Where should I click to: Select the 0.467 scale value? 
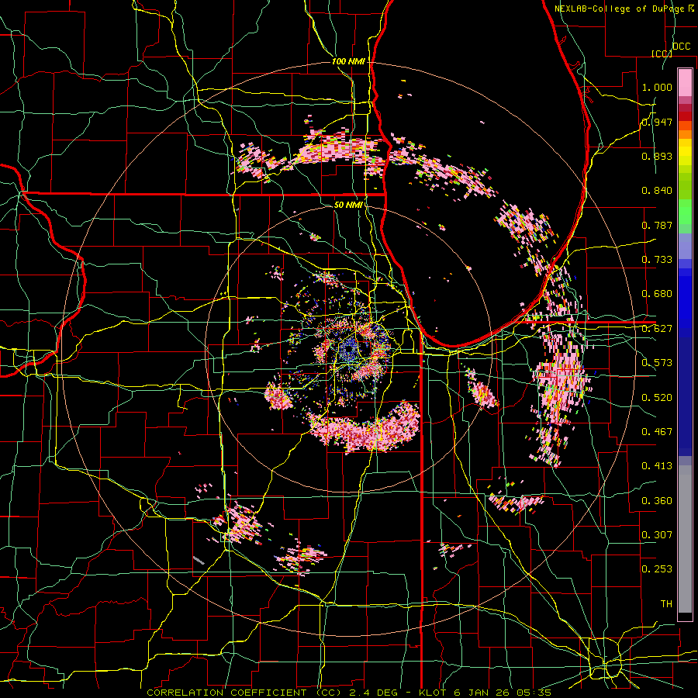point(657,432)
